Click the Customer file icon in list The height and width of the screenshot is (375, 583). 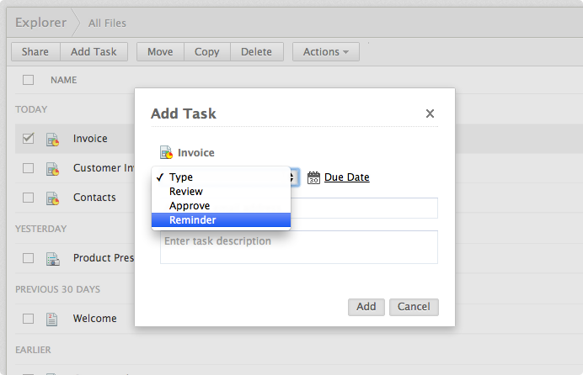52,168
